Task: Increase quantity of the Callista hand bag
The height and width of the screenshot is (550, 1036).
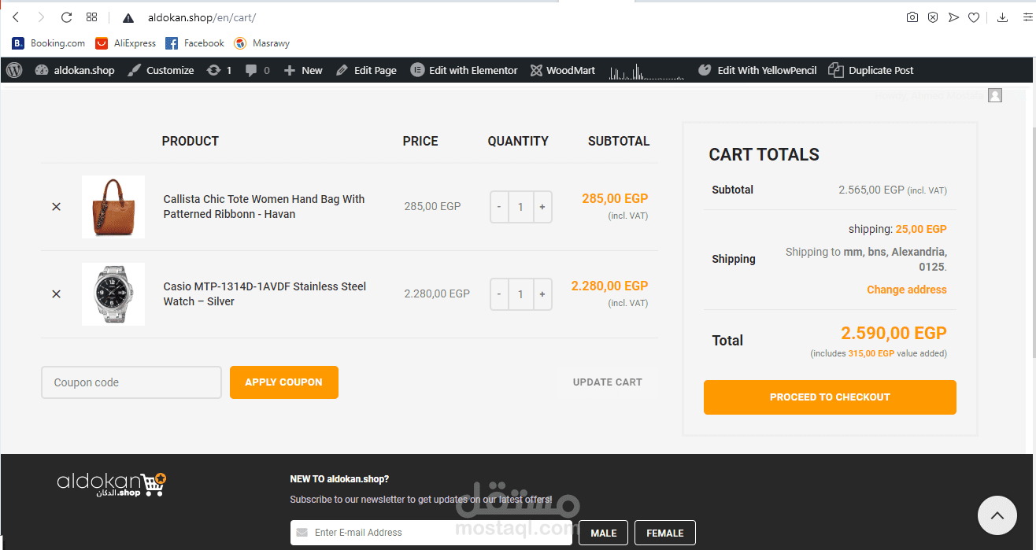Action: [542, 206]
